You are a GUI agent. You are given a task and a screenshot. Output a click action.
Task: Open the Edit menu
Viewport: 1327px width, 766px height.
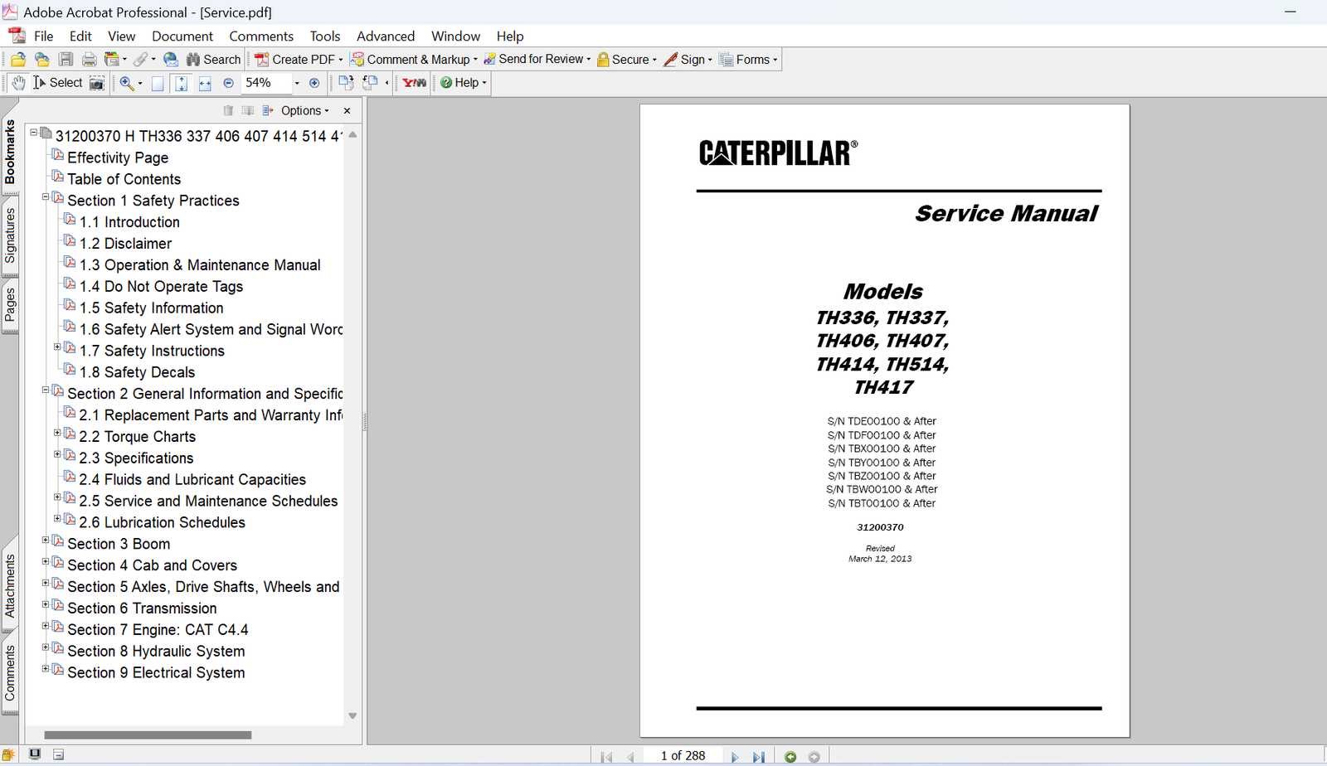pos(80,36)
